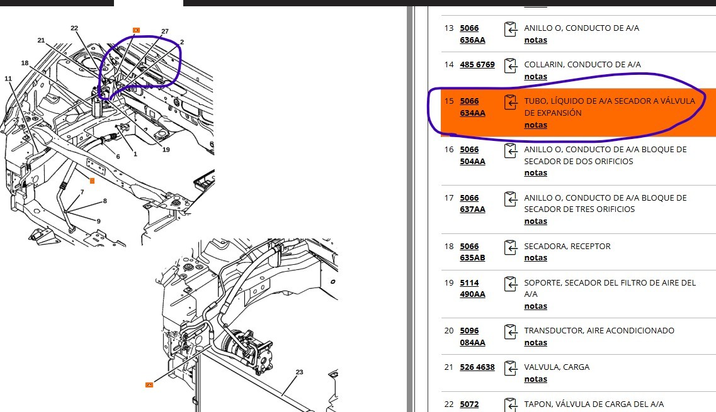Screen dimensions: 716x412
Task: Click the add icon on highlighted row 15
Action: [x=511, y=102]
